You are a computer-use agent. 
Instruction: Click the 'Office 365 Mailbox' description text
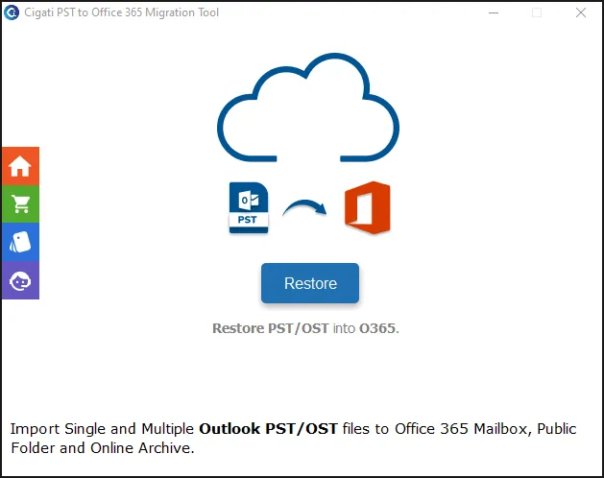461,429
